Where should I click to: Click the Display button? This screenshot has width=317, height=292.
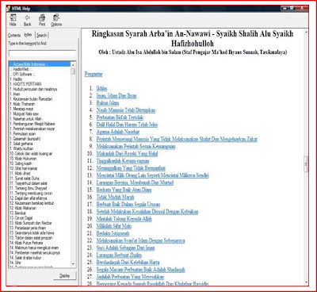64,275
